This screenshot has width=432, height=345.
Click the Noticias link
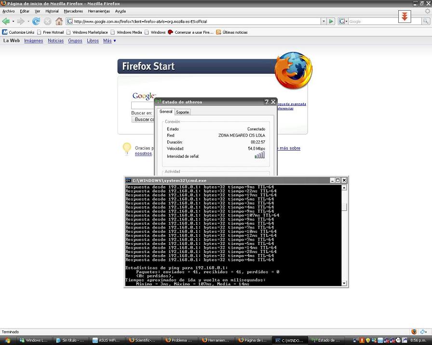pyautogui.click(x=55, y=41)
